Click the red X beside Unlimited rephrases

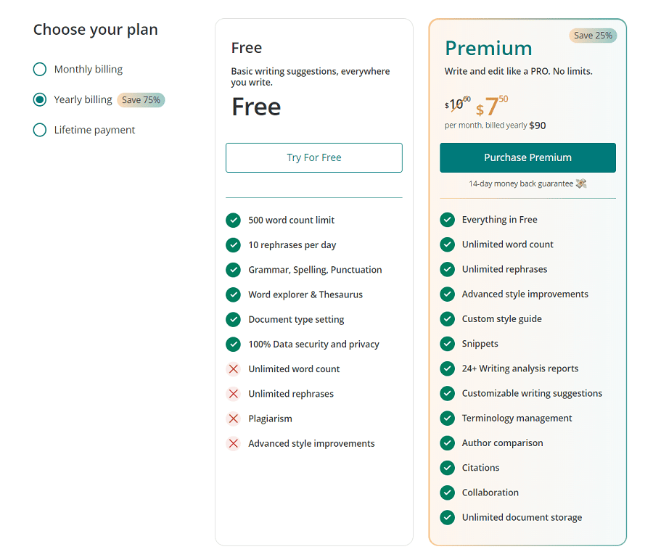coord(233,394)
